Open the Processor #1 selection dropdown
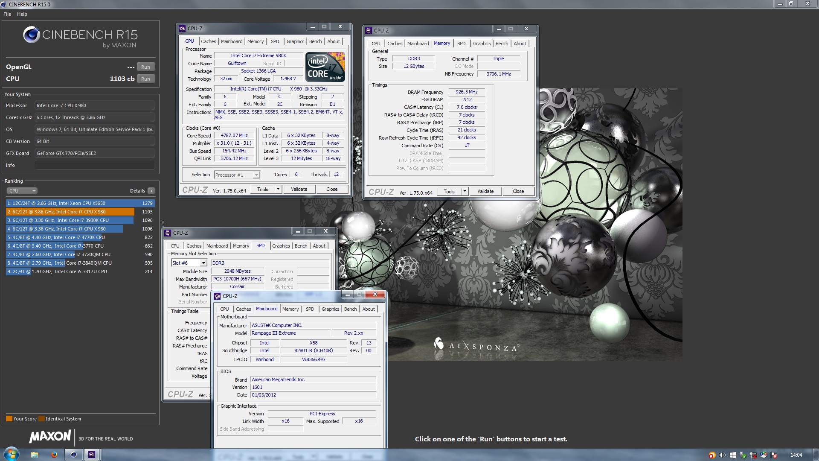Image resolution: width=819 pixels, height=461 pixels. click(x=237, y=175)
